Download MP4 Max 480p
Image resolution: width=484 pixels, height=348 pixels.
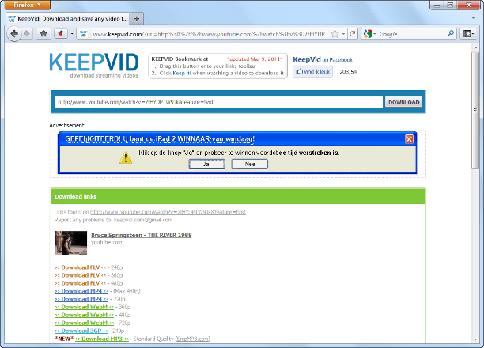click(81, 291)
